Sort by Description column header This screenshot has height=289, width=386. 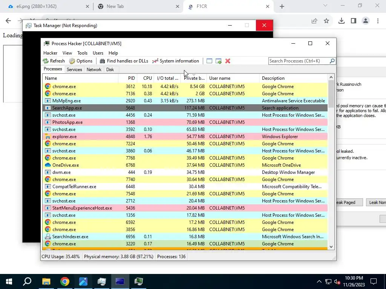tap(293, 78)
